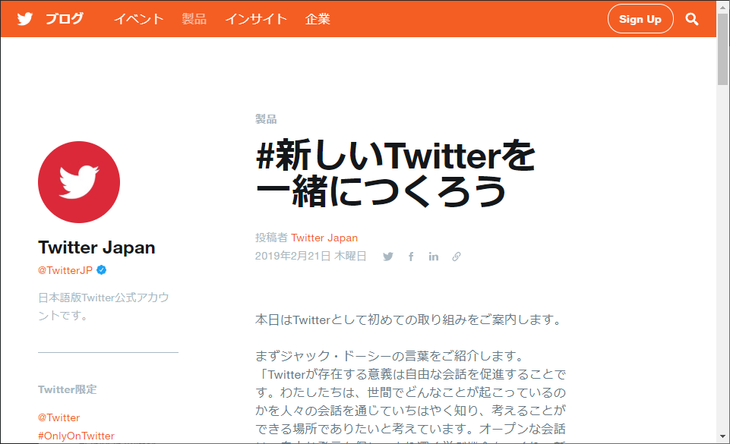Copy the article URL using the link icon
730x444 pixels.
456,257
